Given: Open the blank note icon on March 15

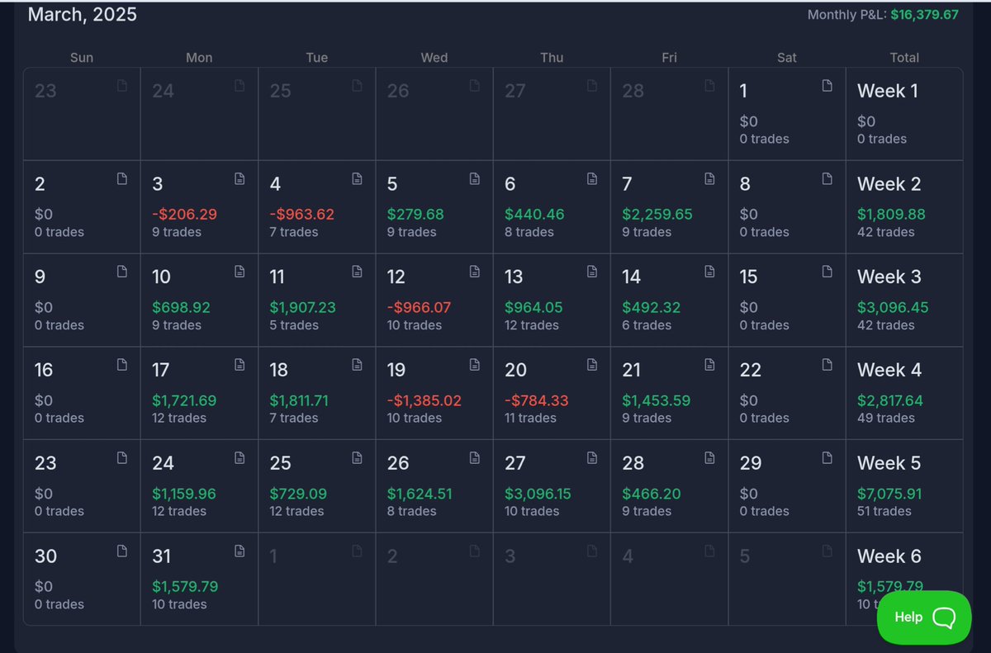Looking at the screenshot, I should (827, 271).
